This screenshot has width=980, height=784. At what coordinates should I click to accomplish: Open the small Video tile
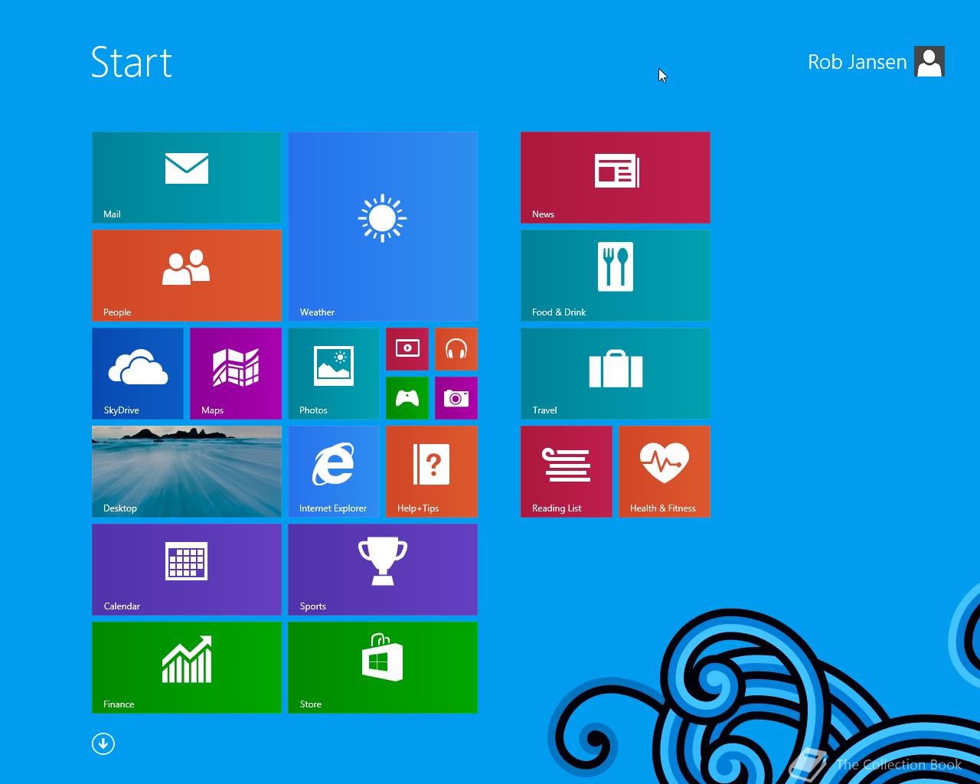[407, 349]
